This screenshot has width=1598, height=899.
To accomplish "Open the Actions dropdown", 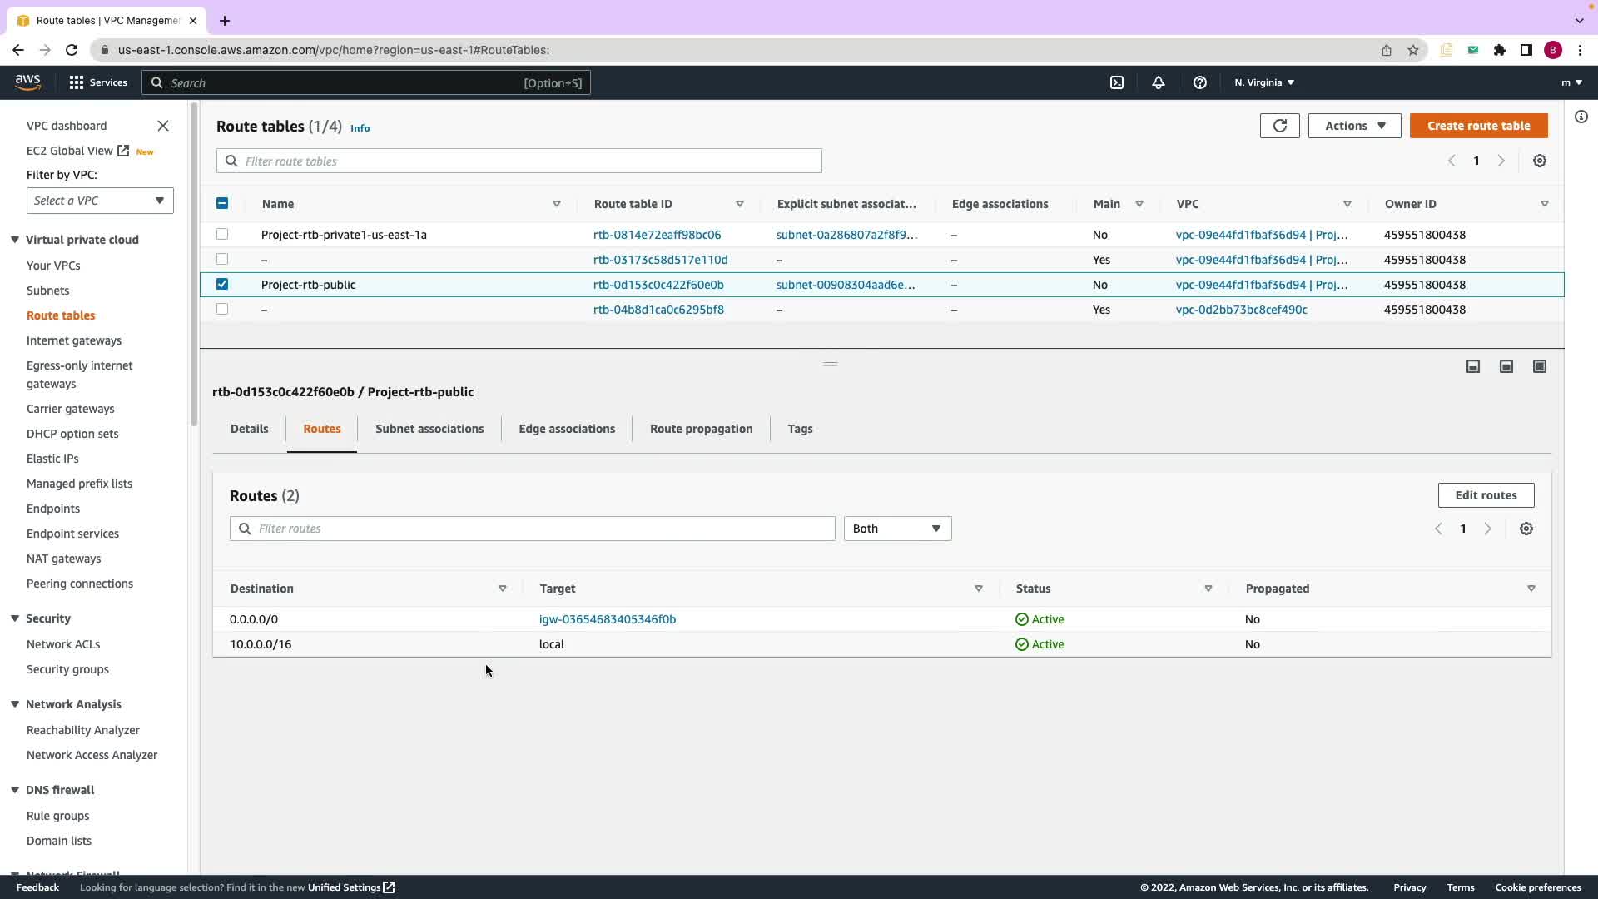I will pos(1354,126).
